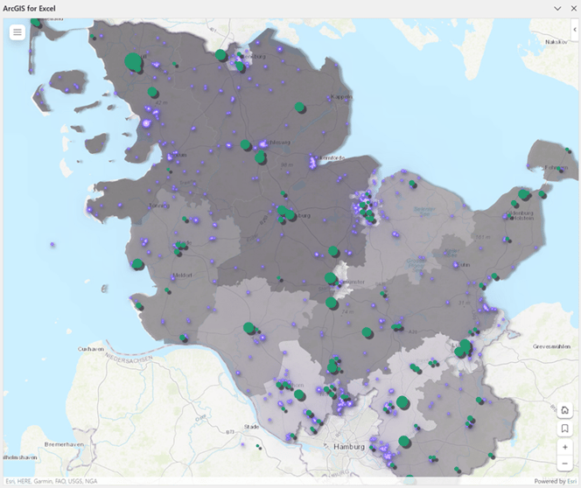Click the Cuxhaven map label
Screen dimensions: 581x488
[x=91, y=349]
